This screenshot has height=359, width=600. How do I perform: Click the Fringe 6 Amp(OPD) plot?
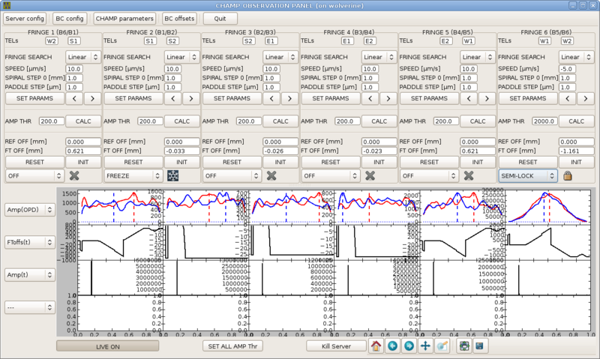(x=547, y=207)
